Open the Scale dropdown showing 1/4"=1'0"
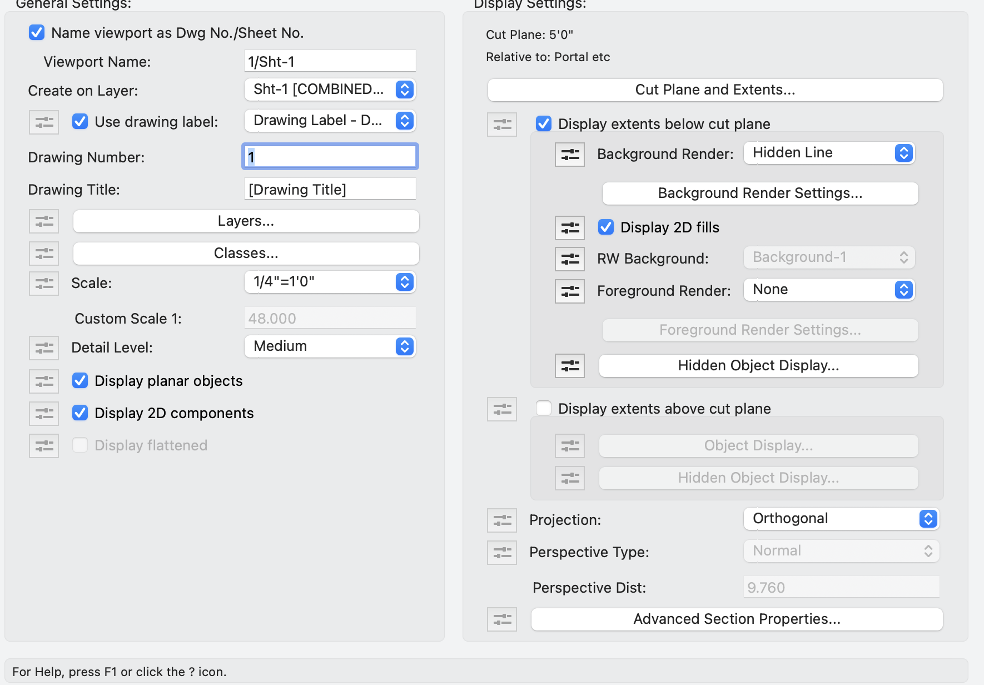 click(x=330, y=282)
